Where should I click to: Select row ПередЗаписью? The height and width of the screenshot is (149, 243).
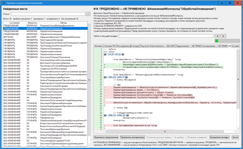point(45,118)
